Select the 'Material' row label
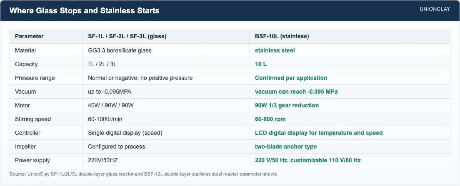The image size is (460, 186). point(25,50)
